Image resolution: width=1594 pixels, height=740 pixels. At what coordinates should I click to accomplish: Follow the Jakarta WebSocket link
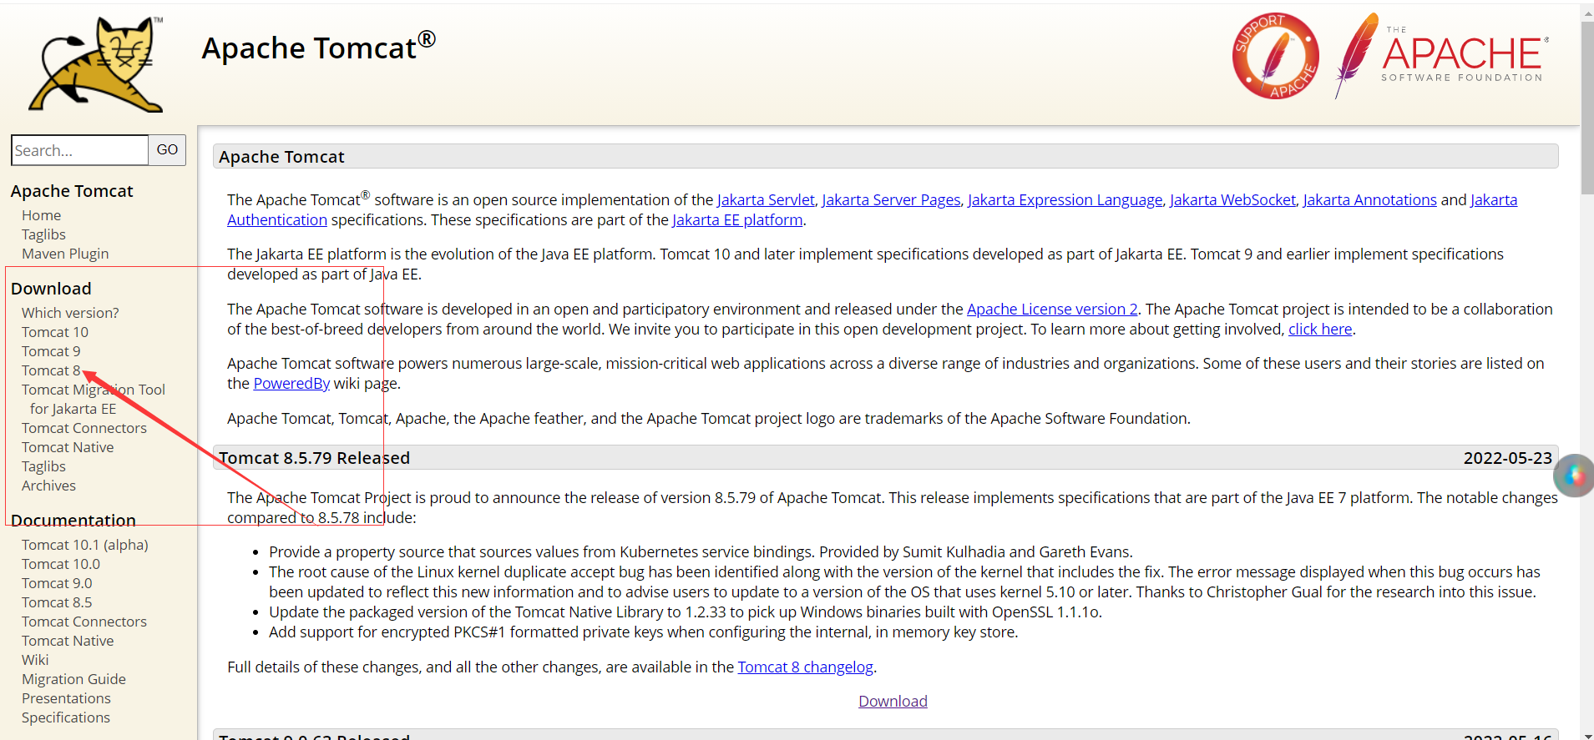[x=1232, y=199]
